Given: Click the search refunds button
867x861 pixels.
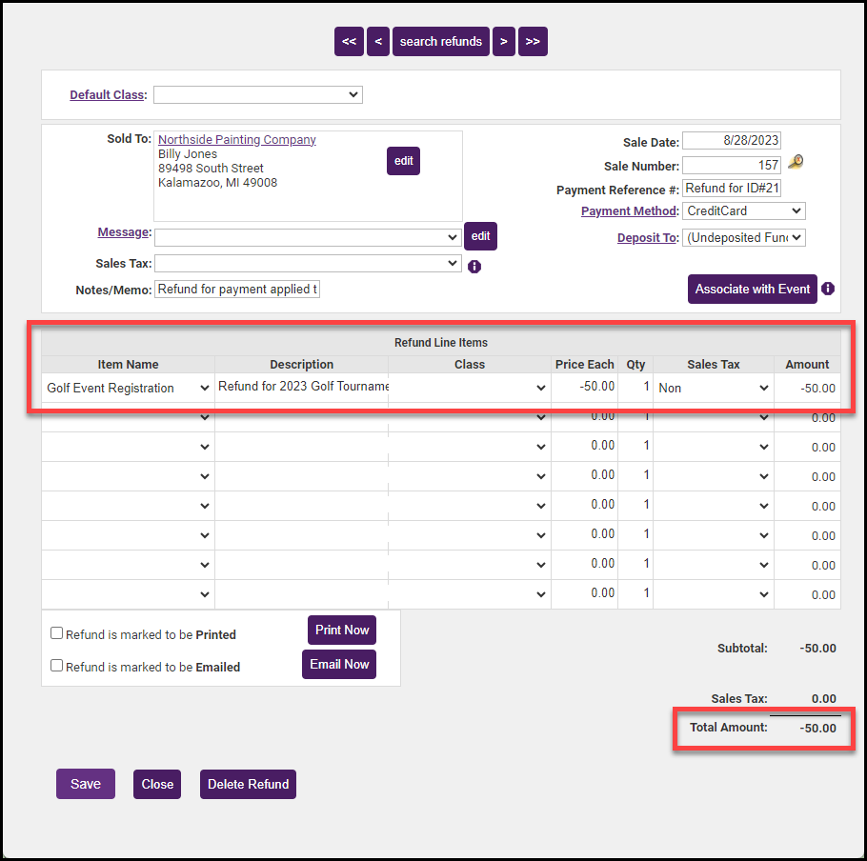Looking at the screenshot, I should click(x=440, y=41).
